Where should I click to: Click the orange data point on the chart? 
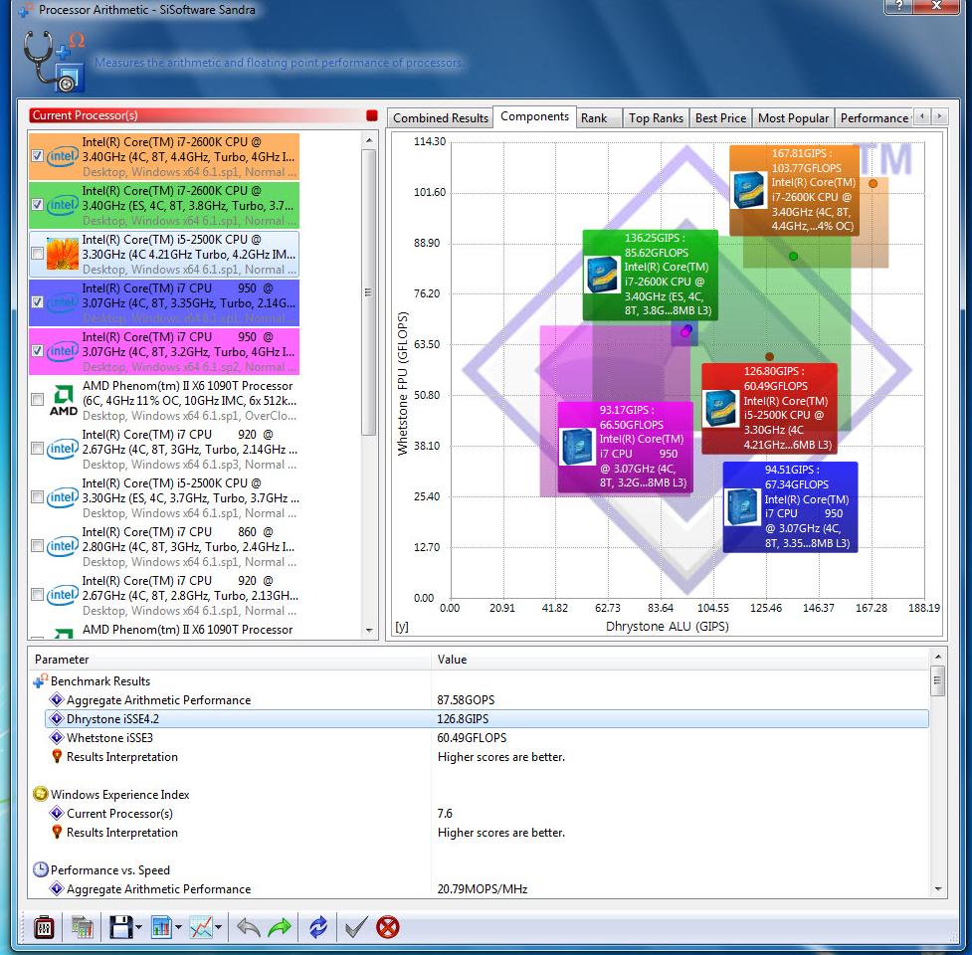pyautogui.click(x=873, y=183)
